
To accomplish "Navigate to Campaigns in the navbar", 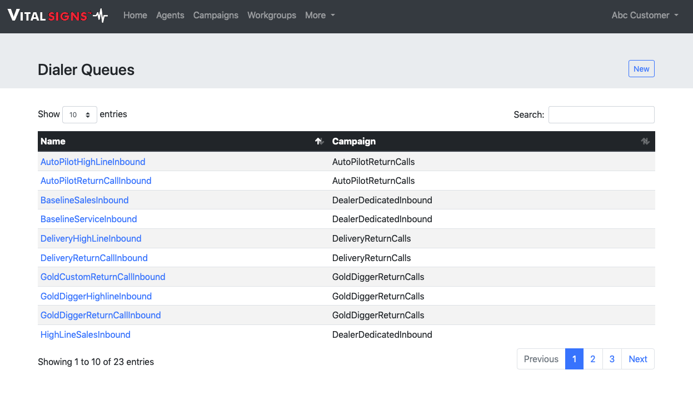I will [216, 16].
